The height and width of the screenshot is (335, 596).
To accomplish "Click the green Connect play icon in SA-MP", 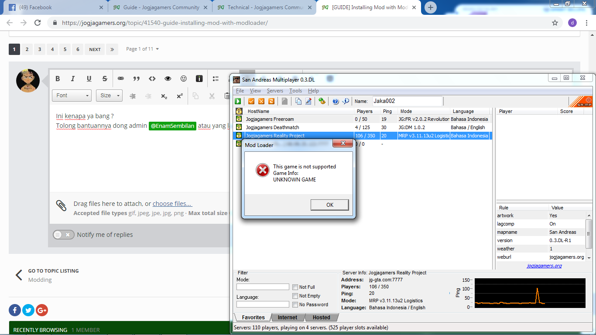I will pyautogui.click(x=238, y=101).
